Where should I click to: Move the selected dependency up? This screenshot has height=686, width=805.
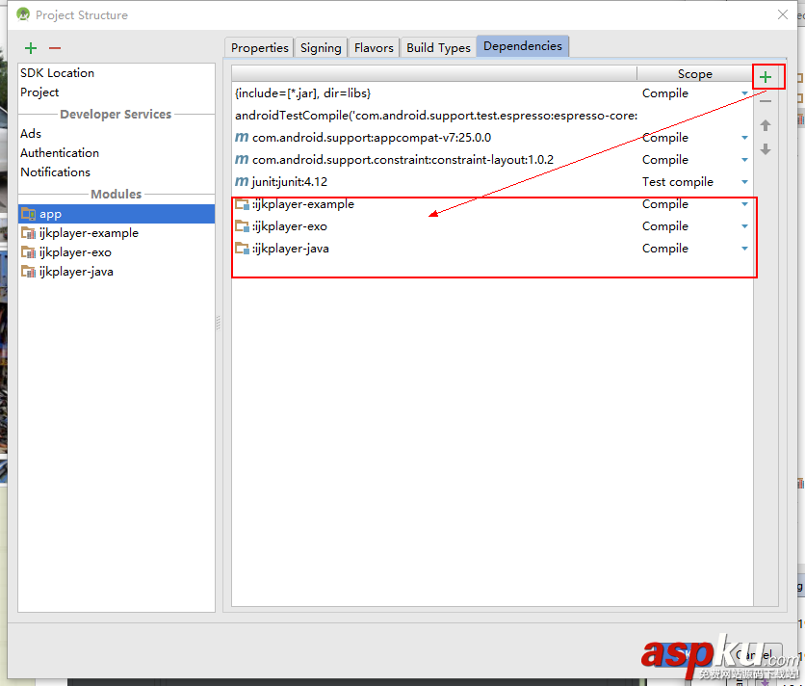[x=765, y=124]
